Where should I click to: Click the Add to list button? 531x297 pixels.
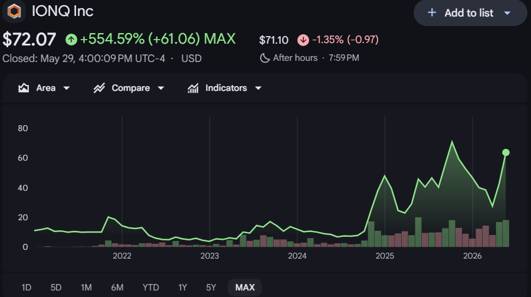(x=470, y=13)
